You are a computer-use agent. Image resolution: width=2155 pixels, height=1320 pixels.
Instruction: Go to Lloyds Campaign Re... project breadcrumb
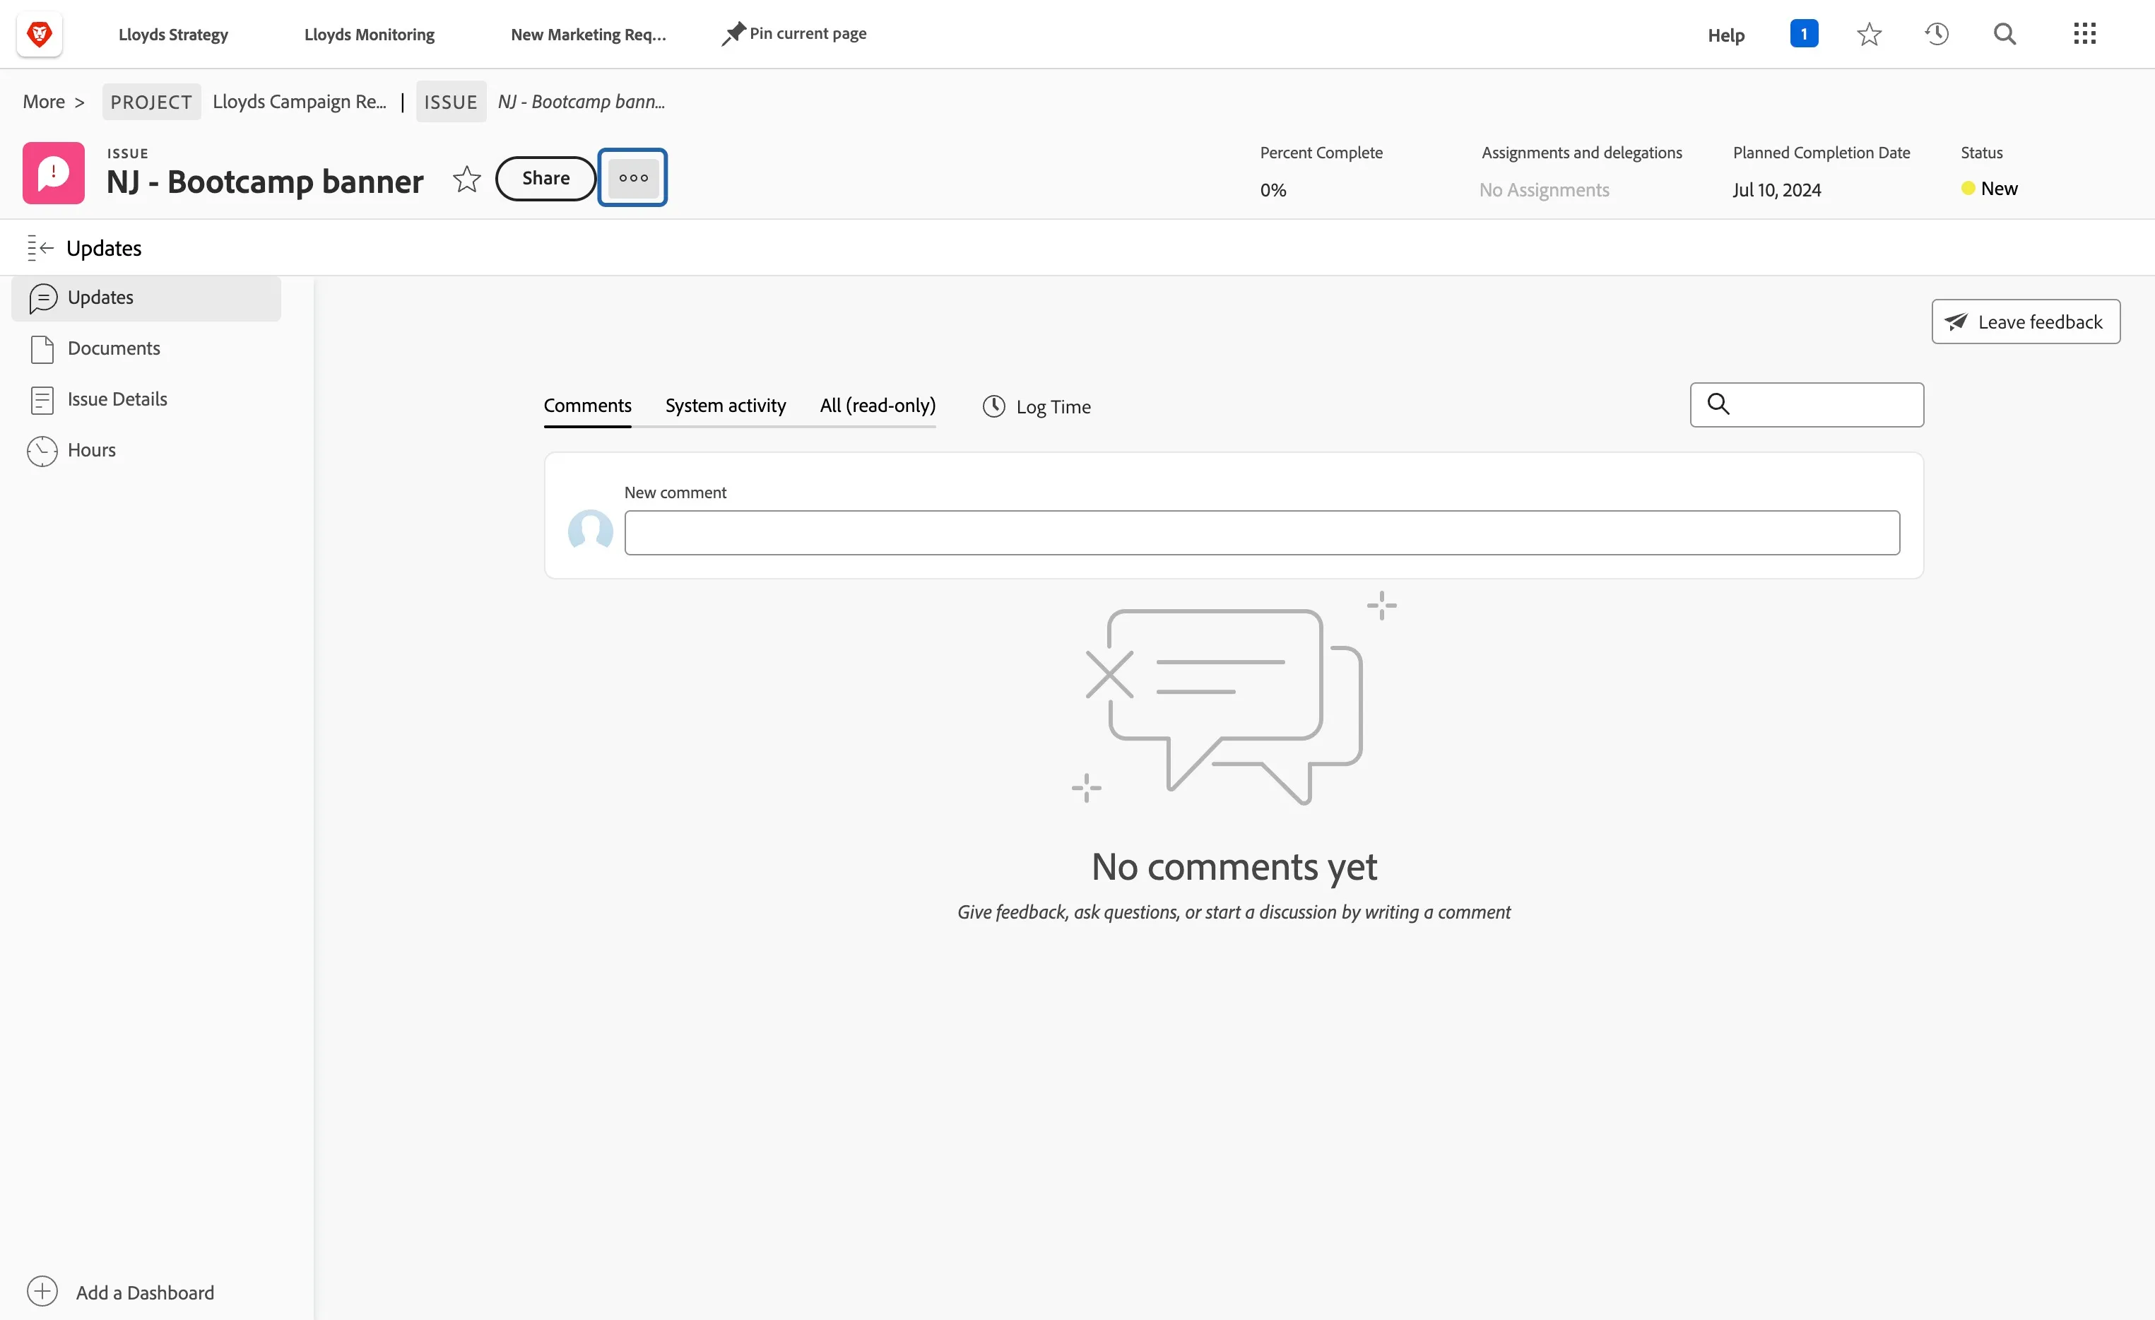(x=299, y=102)
